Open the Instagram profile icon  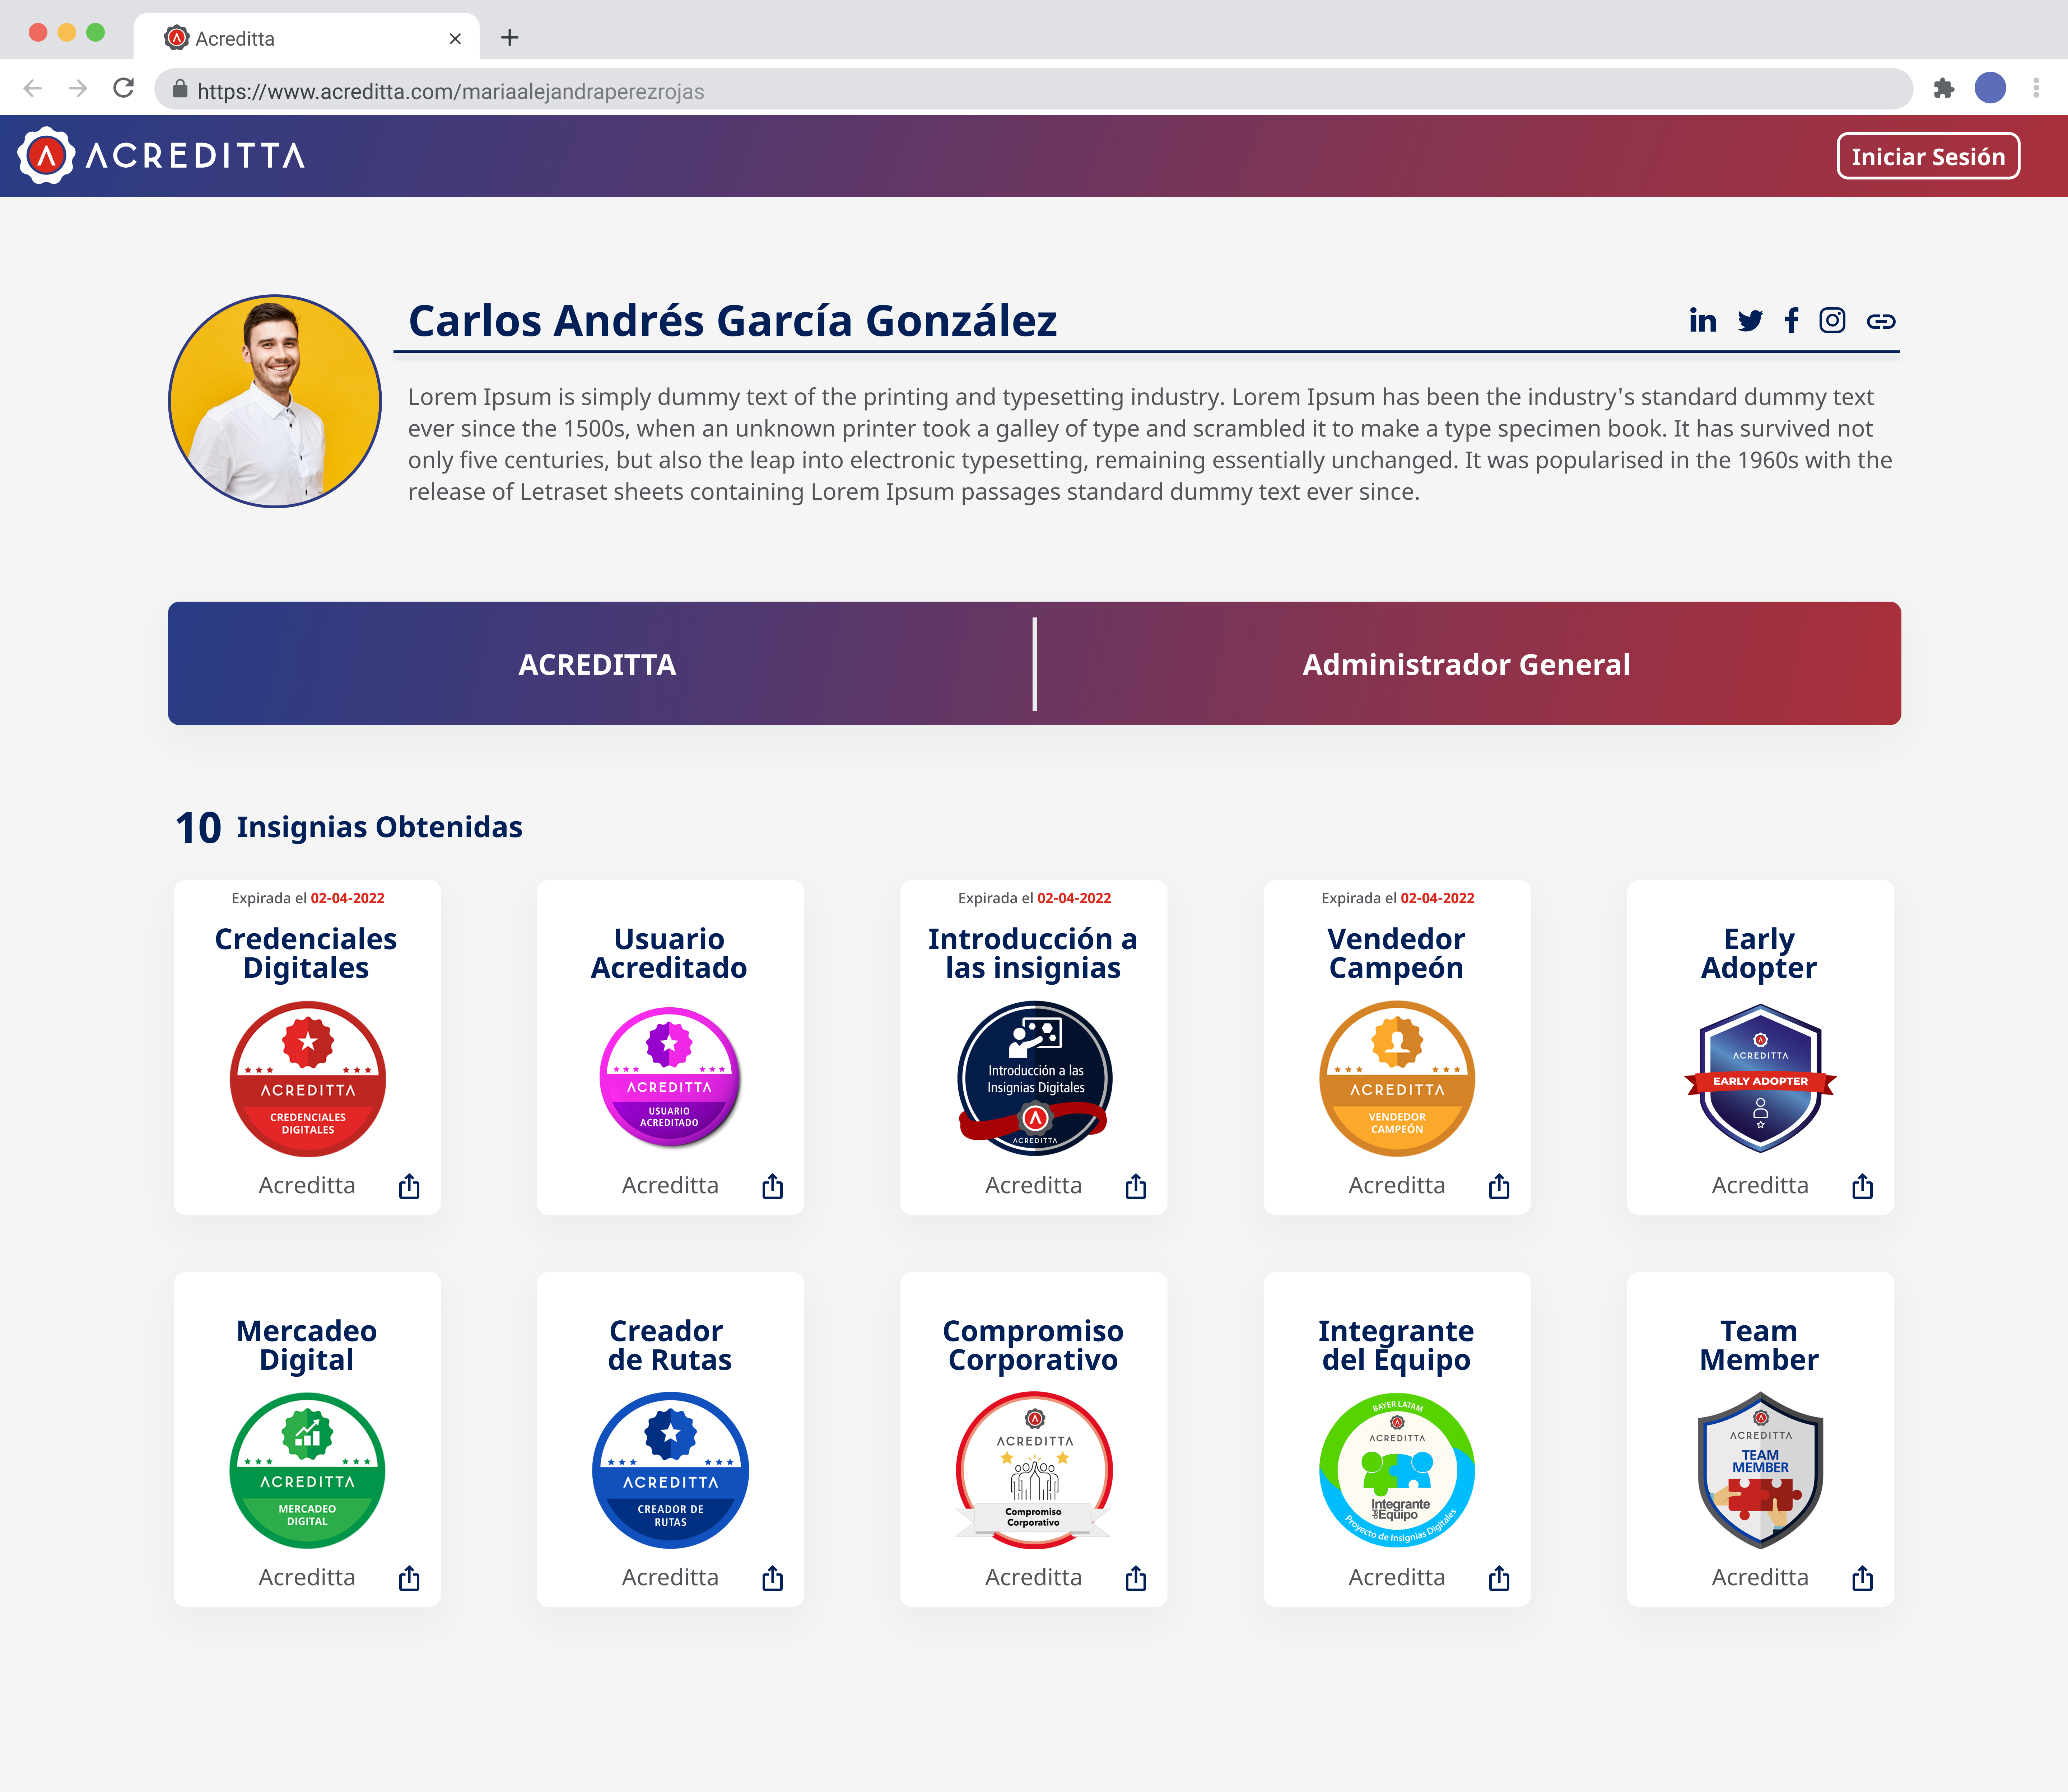coord(1832,320)
